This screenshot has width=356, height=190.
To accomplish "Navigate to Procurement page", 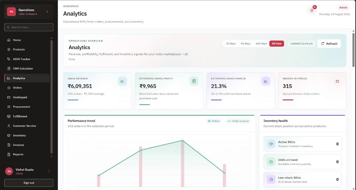I will pos(27,107).
